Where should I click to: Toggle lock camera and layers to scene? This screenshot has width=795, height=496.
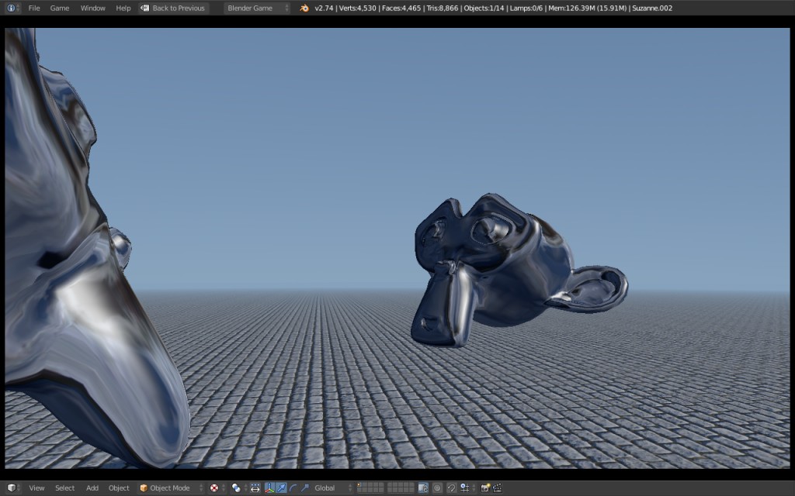click(422, 488)
